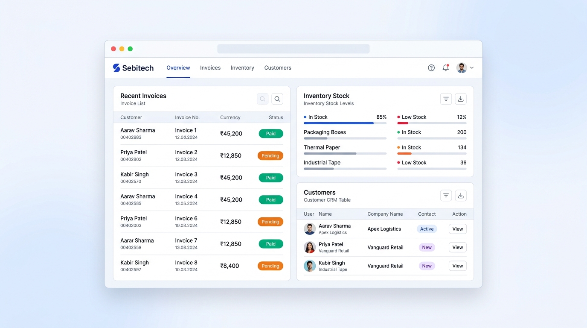Click the Pending status on Invoice 8

[270, 266]
